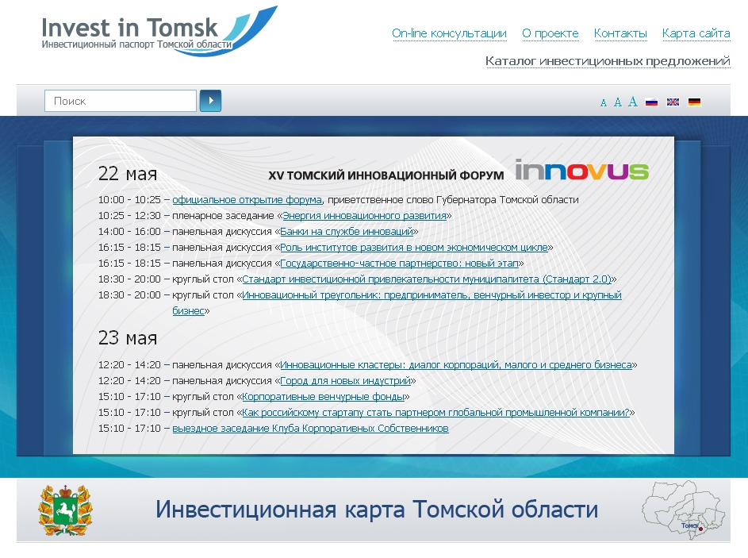Click the Tomsk region coat of arms
748x558 pixels.
[65, 510]
